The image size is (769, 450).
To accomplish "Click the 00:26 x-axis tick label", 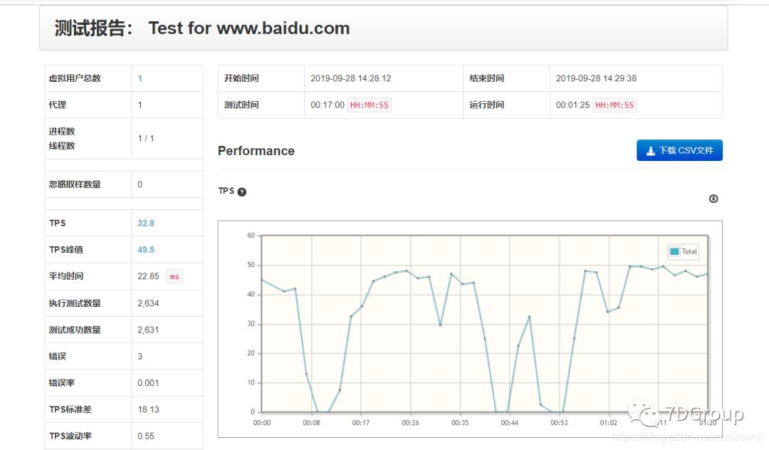I will (411, 422).
